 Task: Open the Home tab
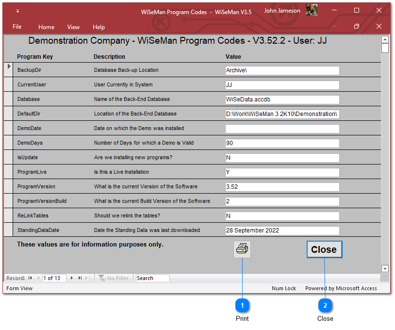click(x=47, y=27)
